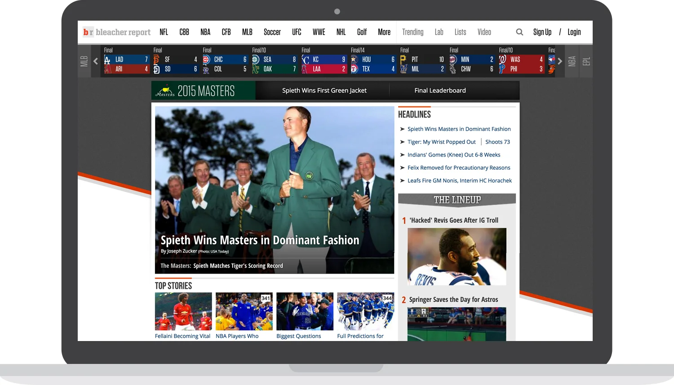Show previous scores with the left arrow

95,61
